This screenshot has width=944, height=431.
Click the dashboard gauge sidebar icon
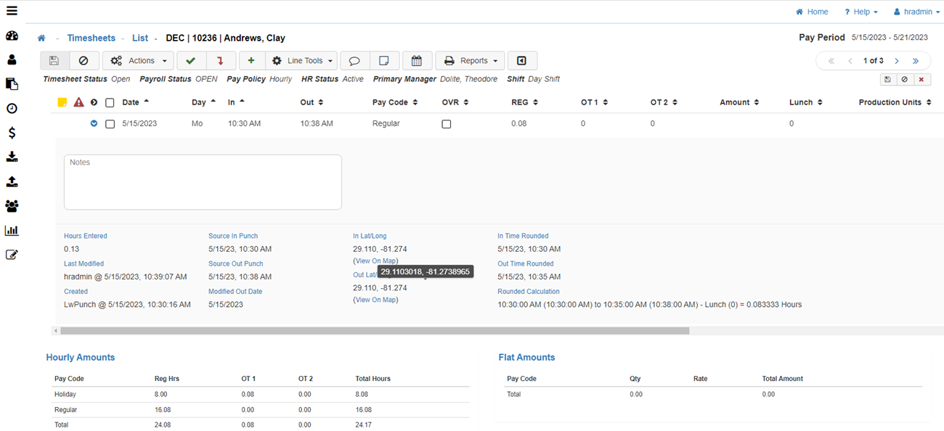(12, 36)
